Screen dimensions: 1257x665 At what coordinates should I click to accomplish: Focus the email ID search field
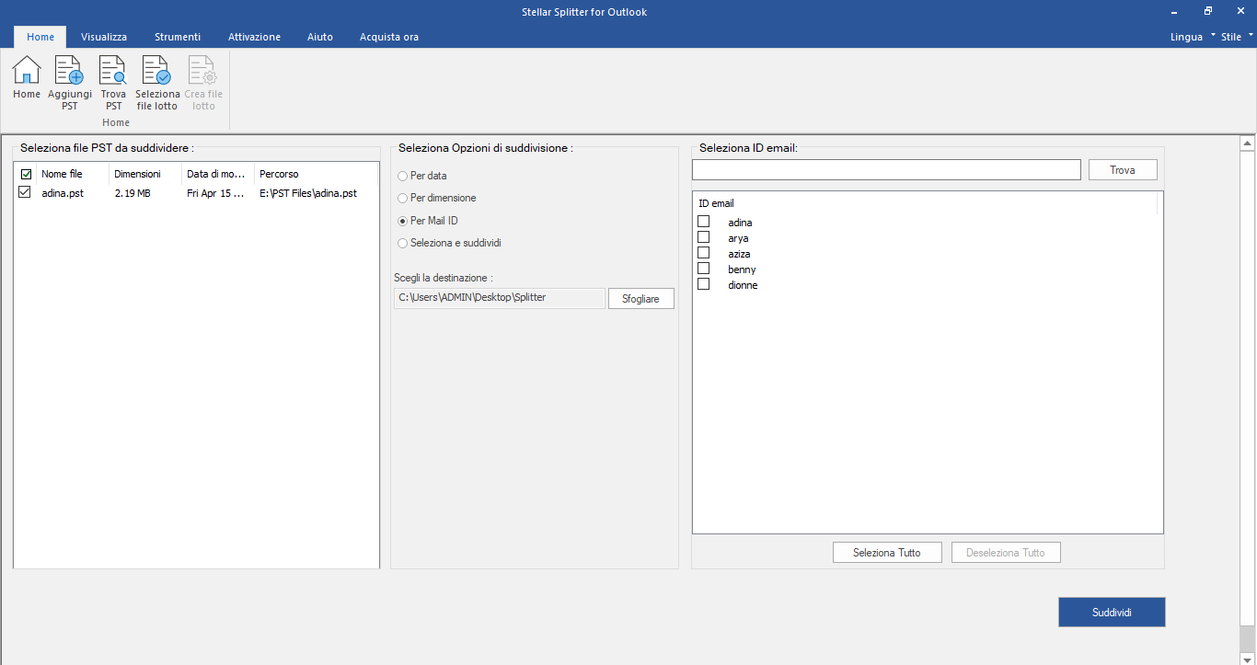(886, 170)
